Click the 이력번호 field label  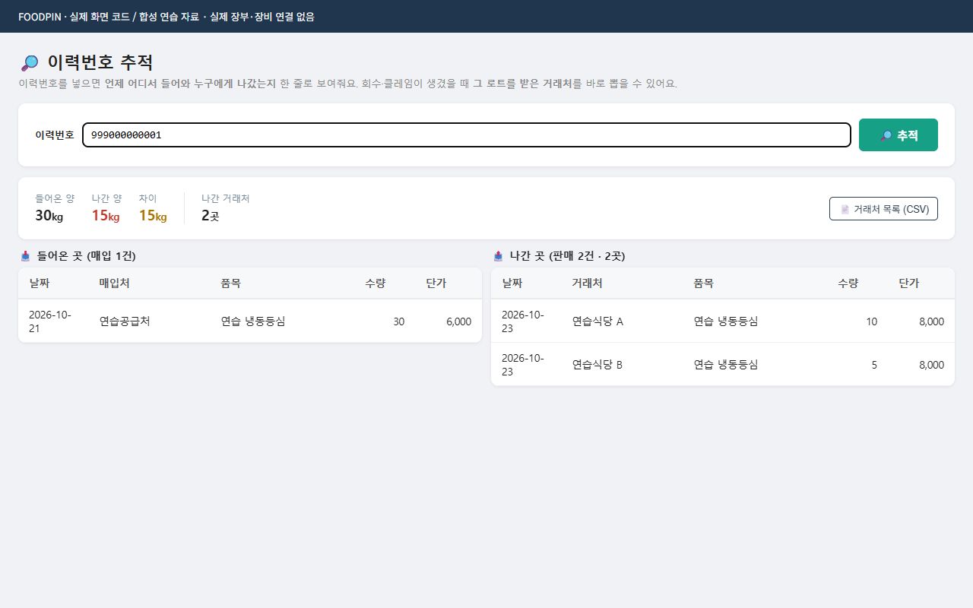coord(55,135)
